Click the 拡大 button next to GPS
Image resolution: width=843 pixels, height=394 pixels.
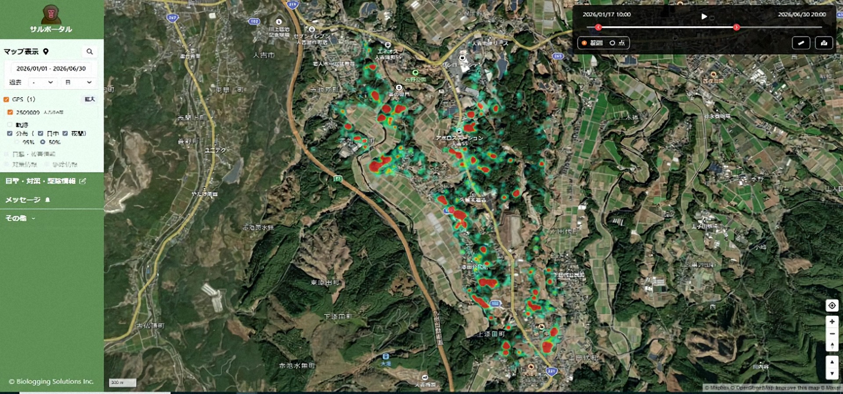pyautogui.click(x=90, y=99)
